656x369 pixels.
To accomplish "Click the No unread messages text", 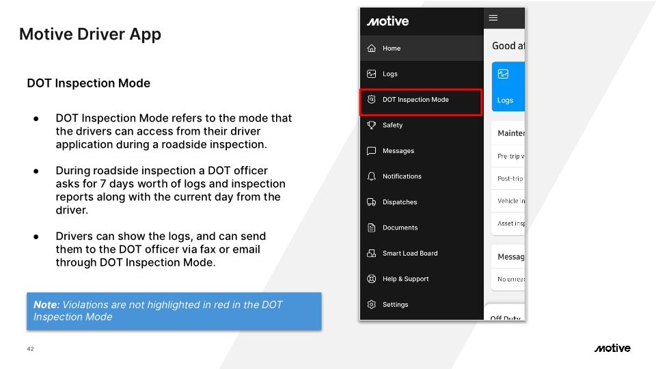I will pos(511,279).
